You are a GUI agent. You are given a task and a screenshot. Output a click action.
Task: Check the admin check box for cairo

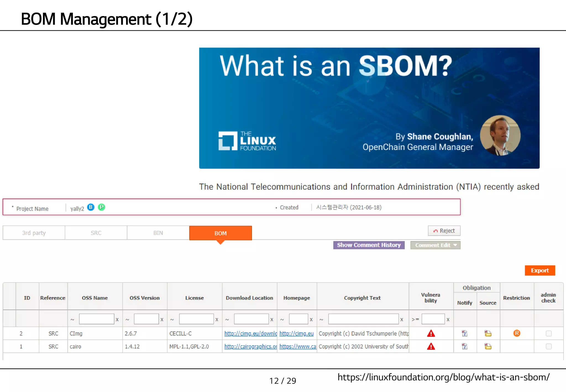(549, 346)
